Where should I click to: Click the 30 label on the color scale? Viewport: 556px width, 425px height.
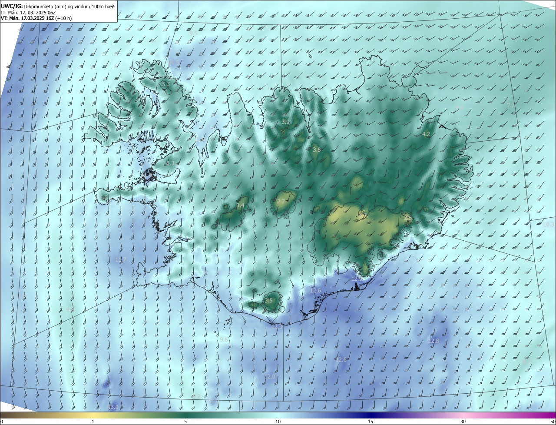[463, 422]
